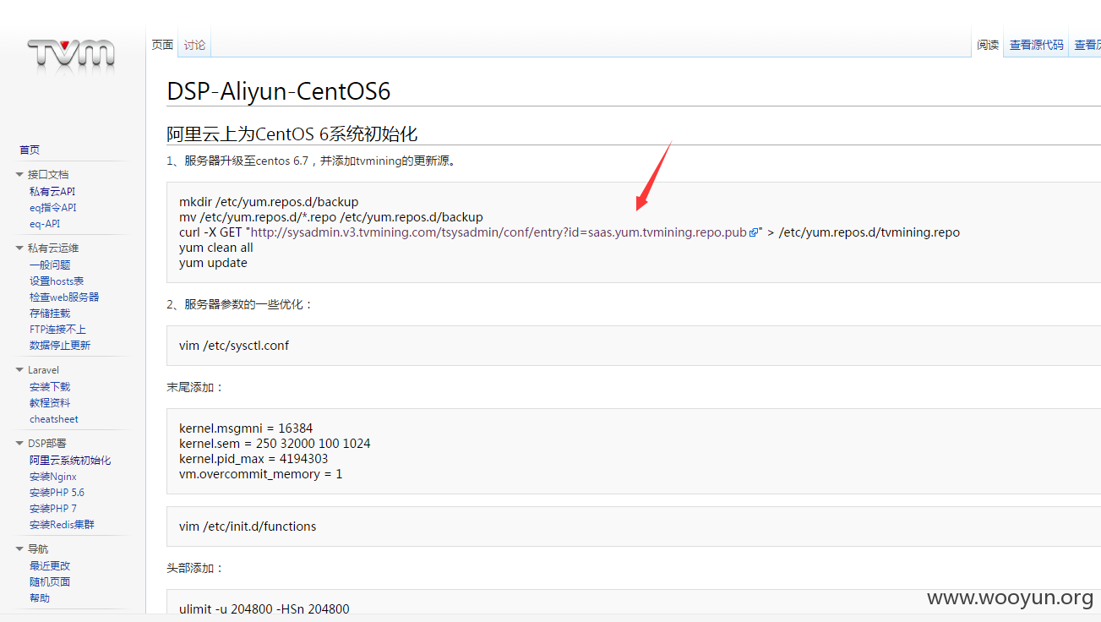Open the 安装Redis集群 page
This screenshot has height=622, width=1101.
[62, 525]
